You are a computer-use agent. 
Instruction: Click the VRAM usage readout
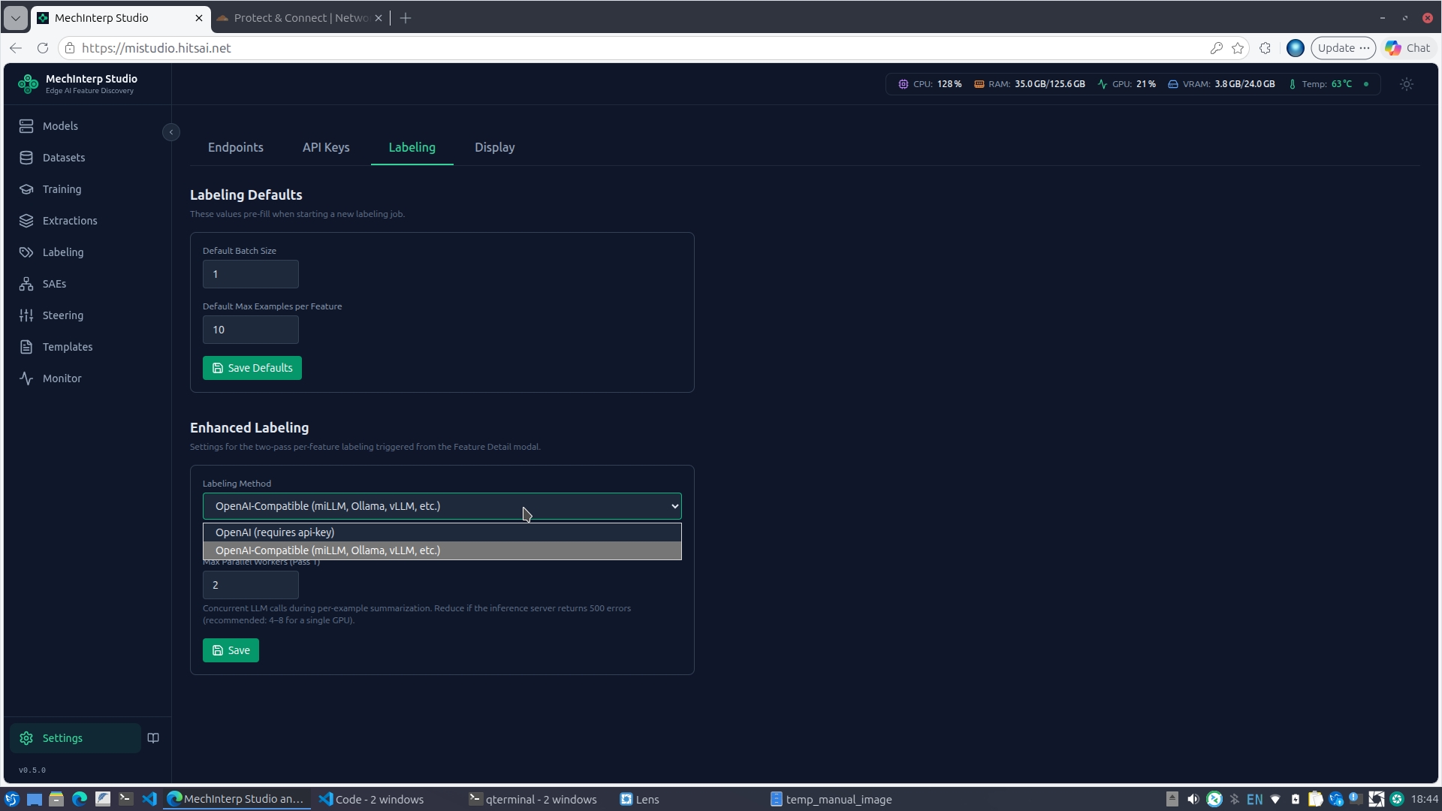coord(1221,84)
